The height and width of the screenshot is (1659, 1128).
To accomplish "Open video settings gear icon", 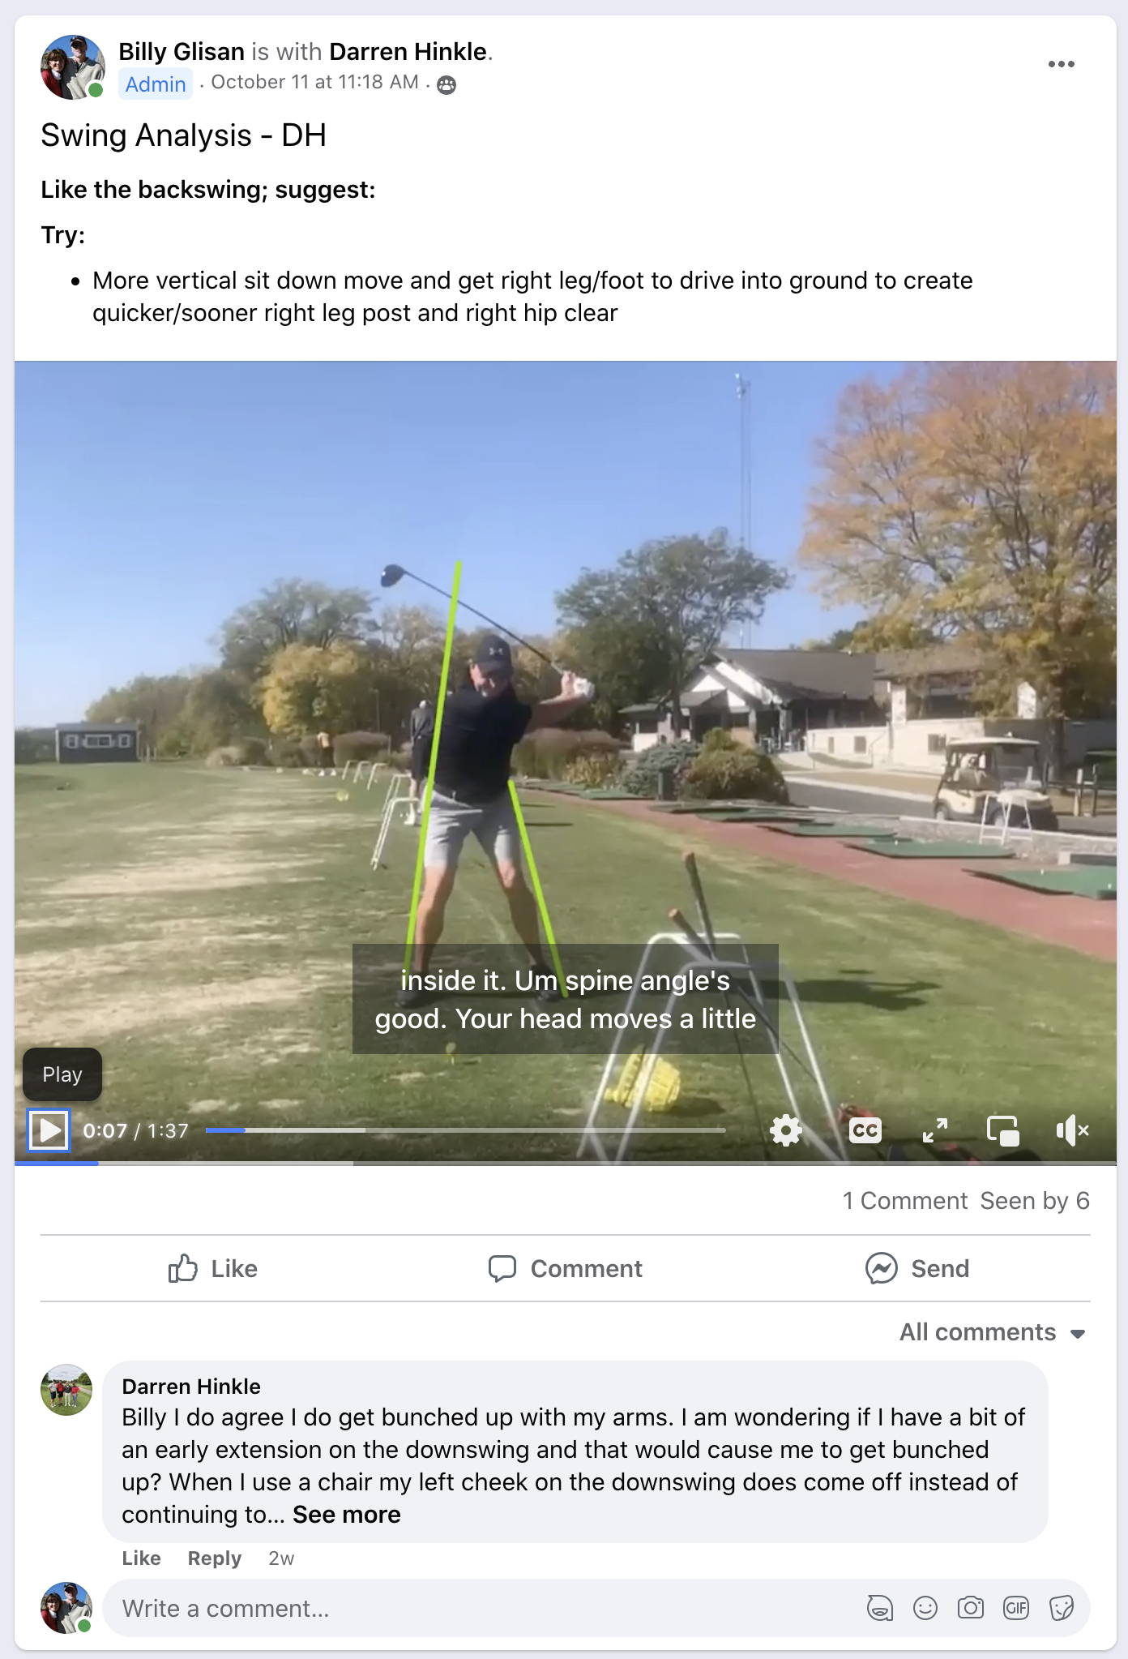I will 785,1130.
